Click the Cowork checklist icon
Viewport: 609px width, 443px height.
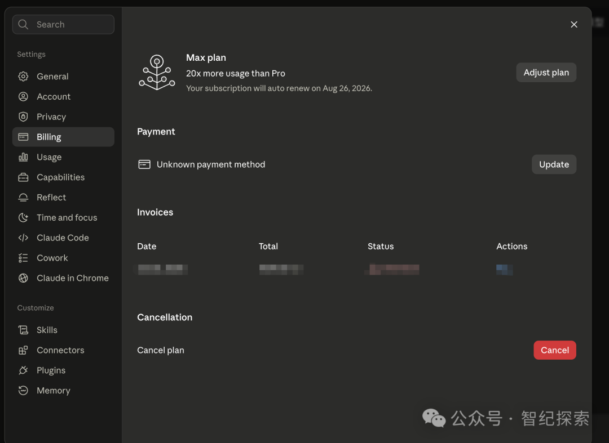pyautogui.click(x=23, y=258)
